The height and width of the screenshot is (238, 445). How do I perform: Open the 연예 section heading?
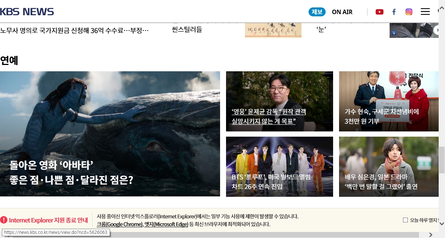point(9,61)
